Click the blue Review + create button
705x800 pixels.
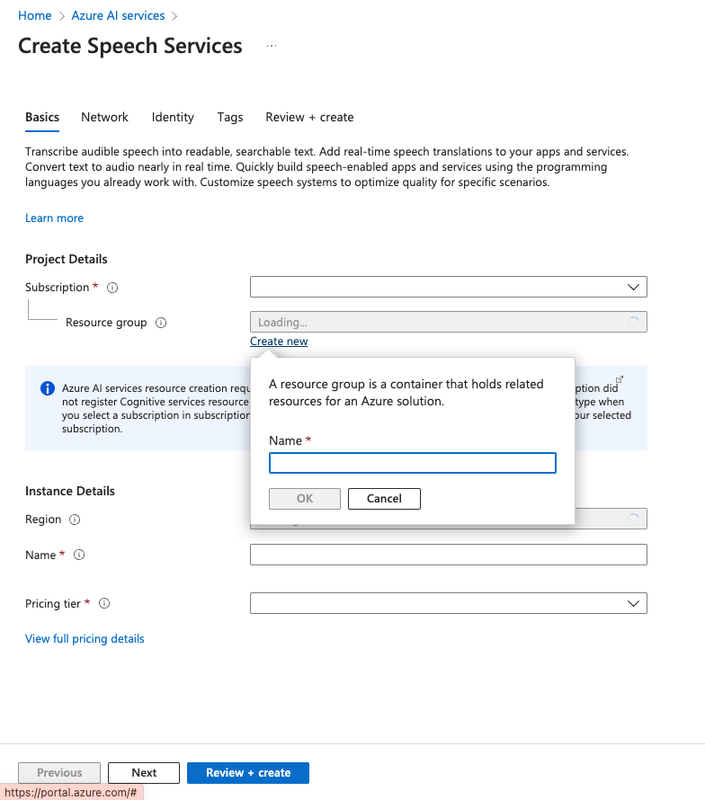pyautogui.click(x=248, y=772)
